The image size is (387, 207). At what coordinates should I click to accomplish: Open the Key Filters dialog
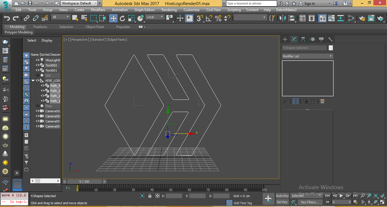click(x=310, y=202)
